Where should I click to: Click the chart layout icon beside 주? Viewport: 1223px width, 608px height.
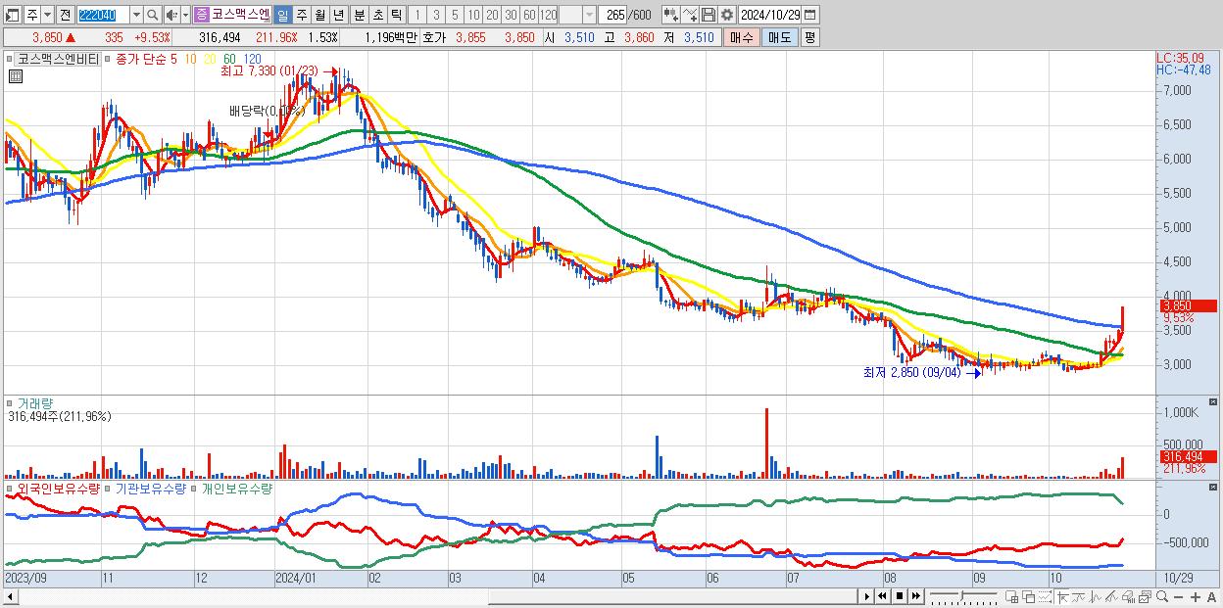click(13, 15)
